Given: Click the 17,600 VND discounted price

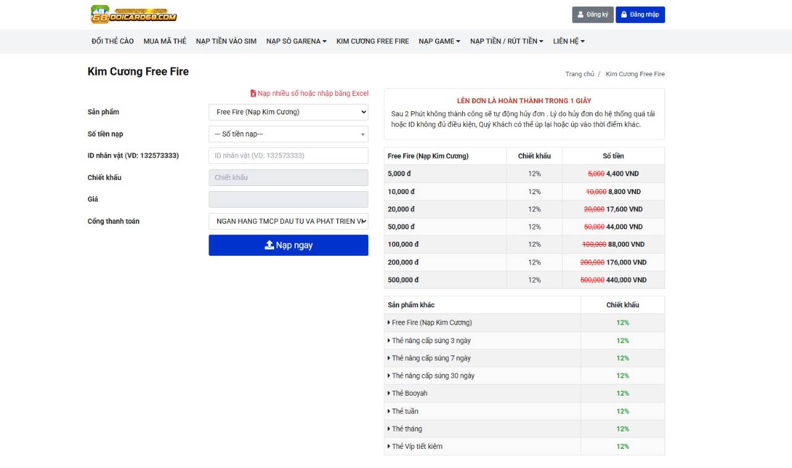Looking at the screenshot, I should (624, 209).
